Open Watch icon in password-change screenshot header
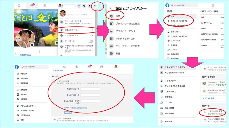 pos(77,67)
